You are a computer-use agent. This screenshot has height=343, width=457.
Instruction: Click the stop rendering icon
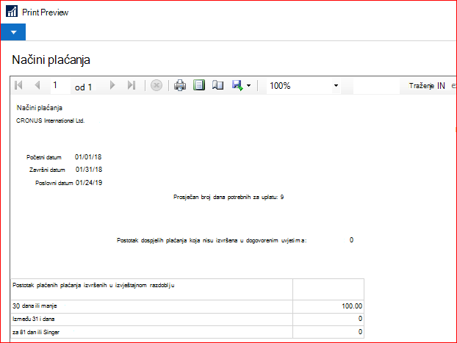point(156,85)
